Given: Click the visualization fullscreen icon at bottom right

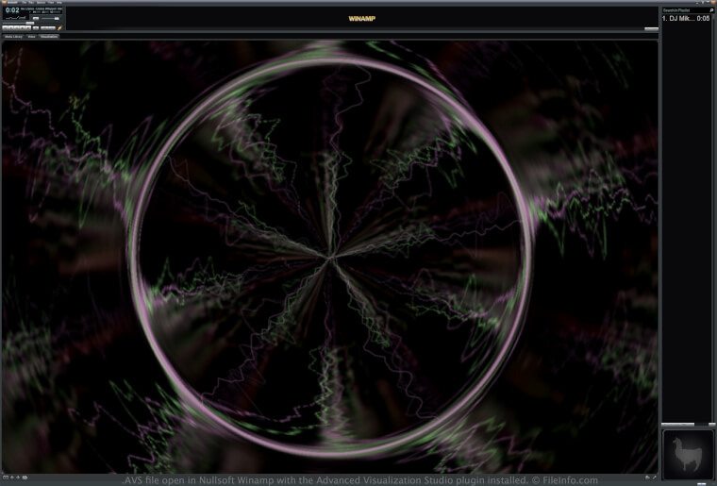Looking at the screenshot, I should 654,477.
